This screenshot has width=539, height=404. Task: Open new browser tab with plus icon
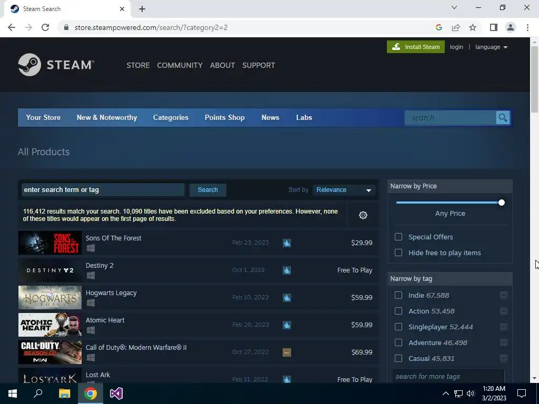click(x=142, y=9)
